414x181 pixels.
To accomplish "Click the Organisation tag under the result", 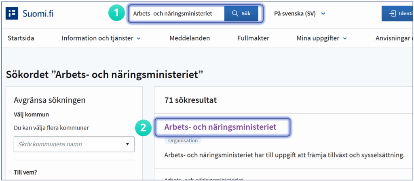I will coord(183,141).
